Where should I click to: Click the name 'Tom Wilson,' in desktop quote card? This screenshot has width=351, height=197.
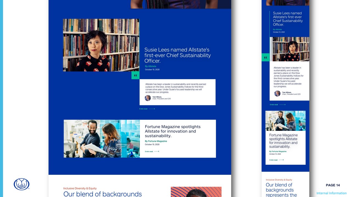click(x=157, y=97)
